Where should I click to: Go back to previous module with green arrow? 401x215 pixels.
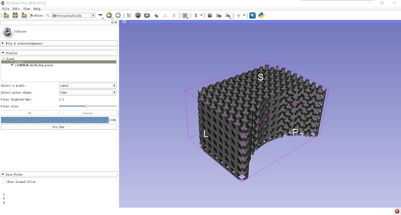[109, 16]
